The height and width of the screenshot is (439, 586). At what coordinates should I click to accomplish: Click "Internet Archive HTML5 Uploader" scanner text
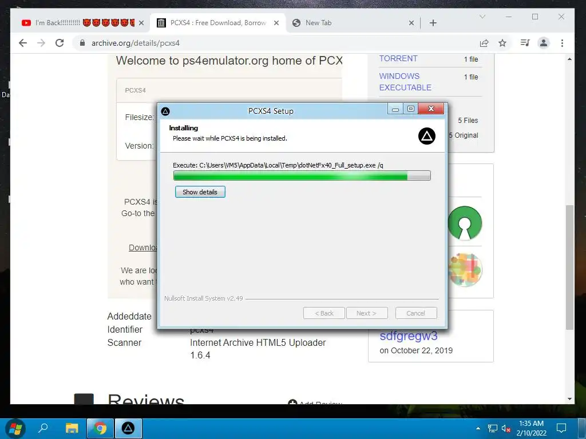coord(258,343)
